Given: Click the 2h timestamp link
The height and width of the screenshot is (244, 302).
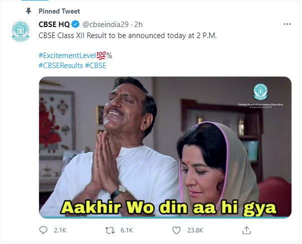Looking at the screenshot, I should pyautogui.click(x=138, y=25).
